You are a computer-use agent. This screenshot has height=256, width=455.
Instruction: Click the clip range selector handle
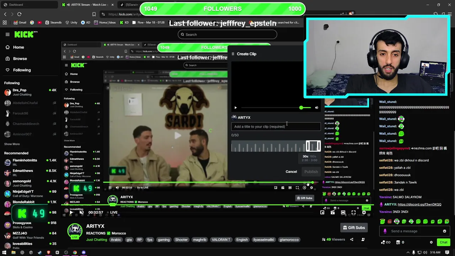[313, 146]
